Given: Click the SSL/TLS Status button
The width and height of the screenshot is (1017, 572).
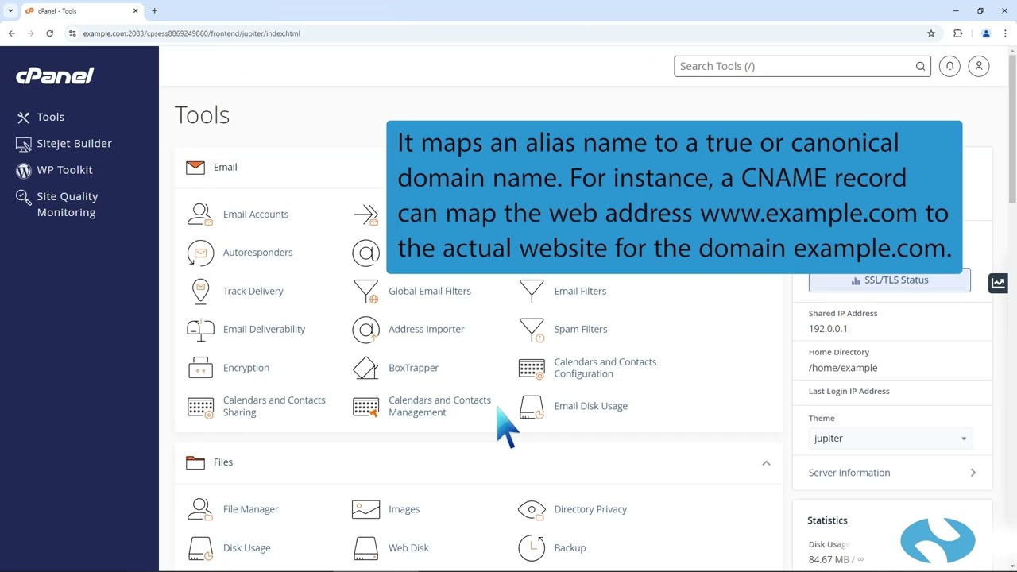Looking at the screenshot, I should 890,280.
